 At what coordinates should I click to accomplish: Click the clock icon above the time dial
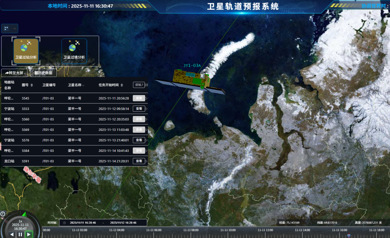[x=3, y=214]
